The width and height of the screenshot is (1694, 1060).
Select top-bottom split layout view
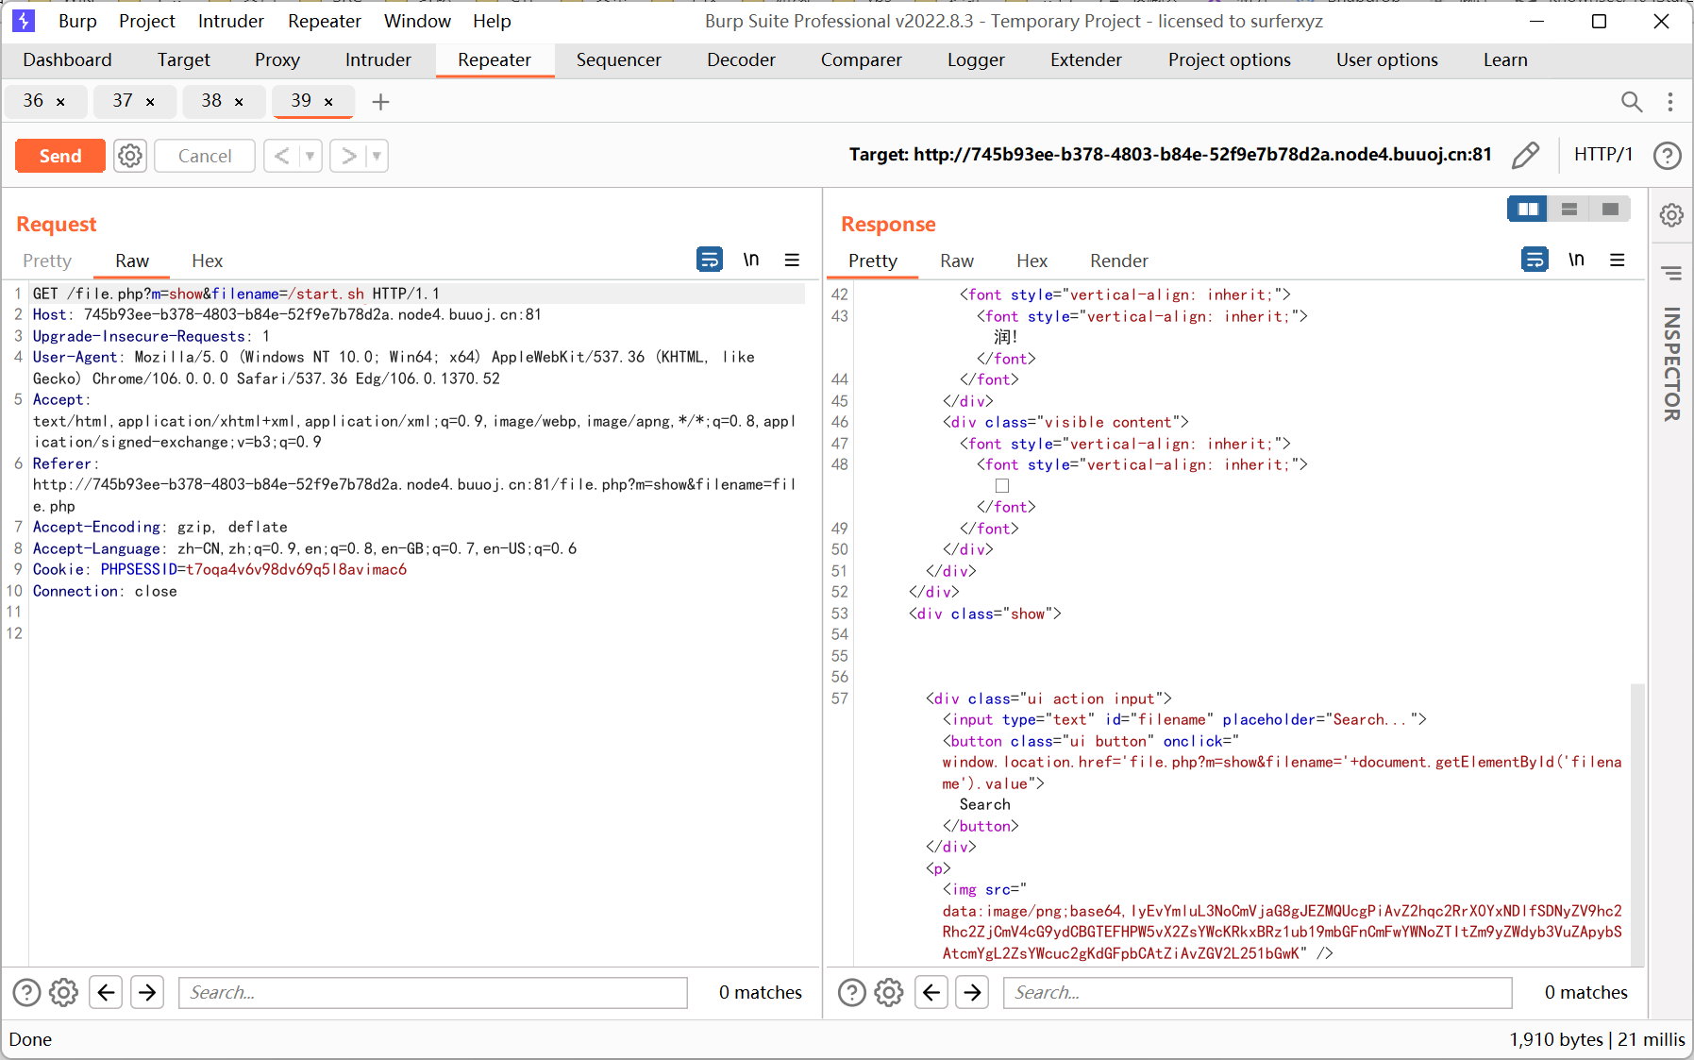tap(1569, 209)
